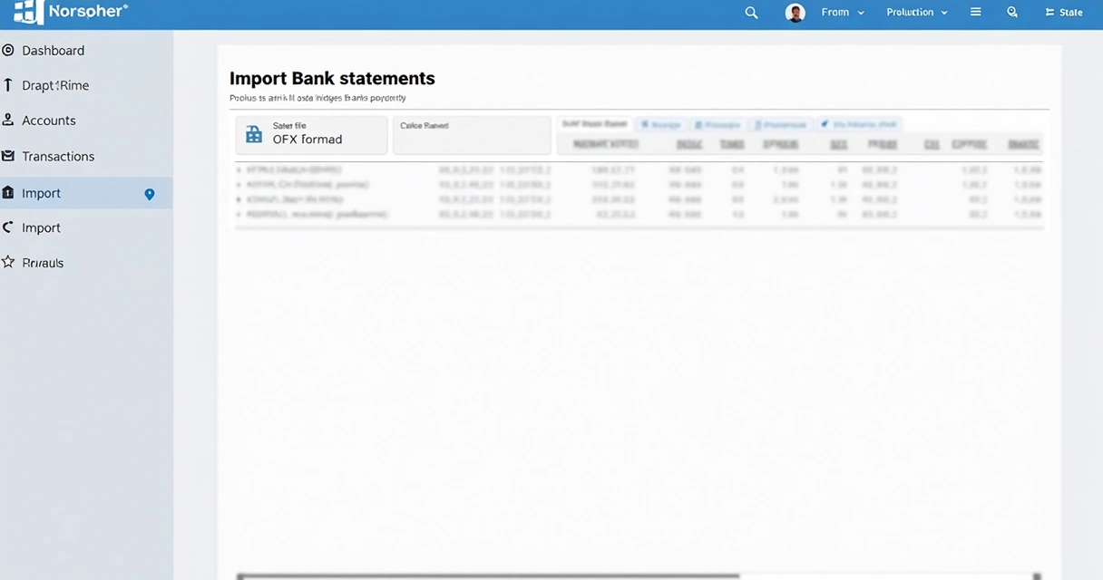Screen dimensions: 1103x580
Task: Click the Accounts person icon
Action: (8, 121)
